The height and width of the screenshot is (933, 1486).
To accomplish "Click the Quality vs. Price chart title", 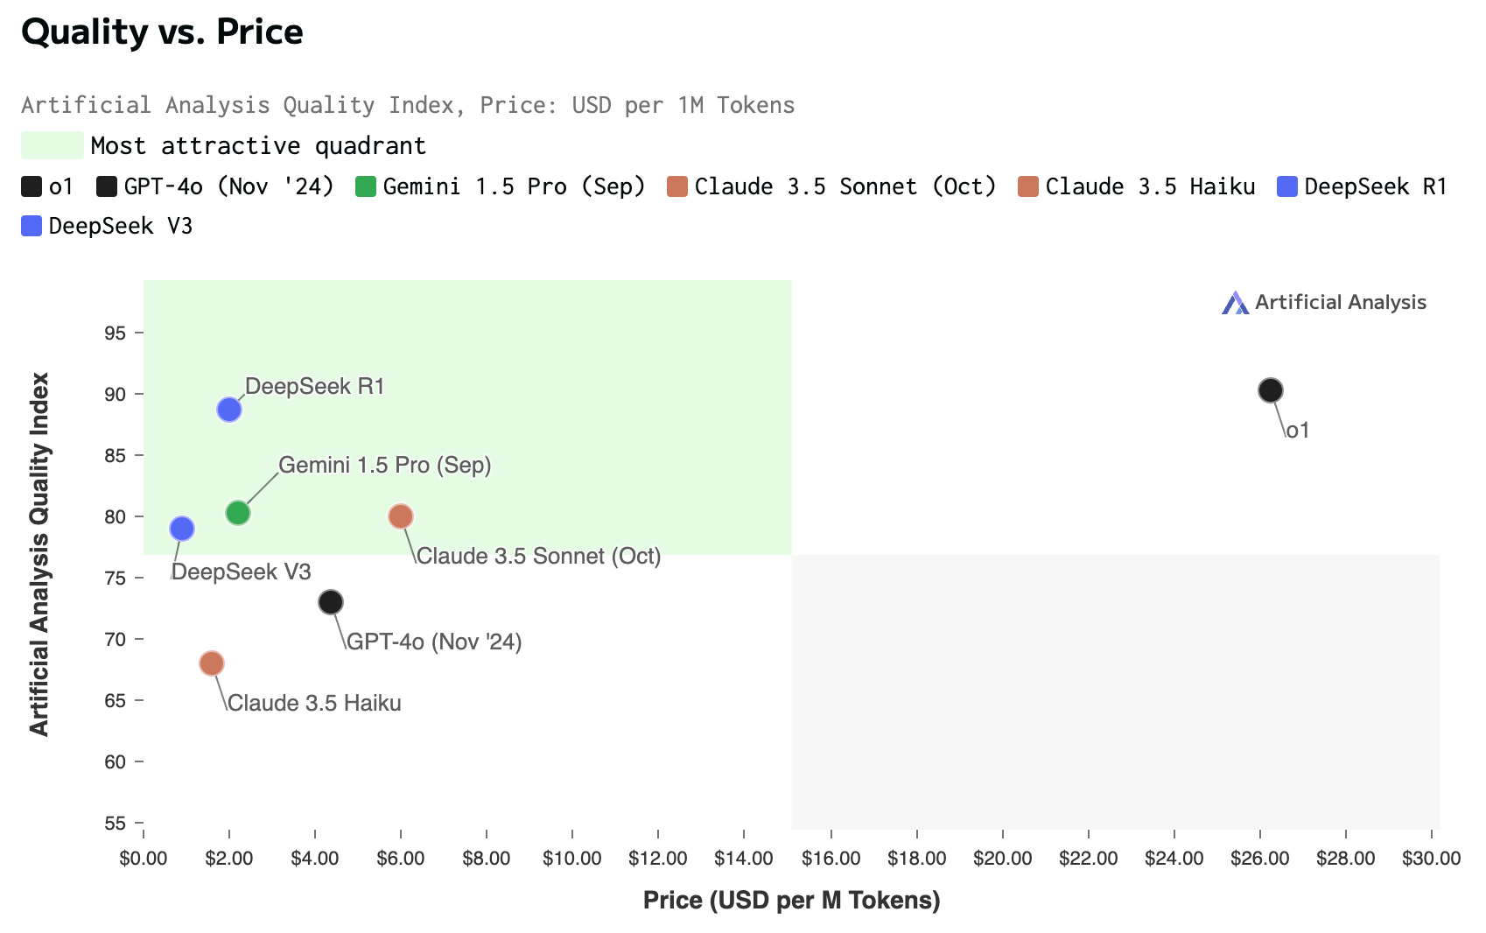I will tap(162, 32).
